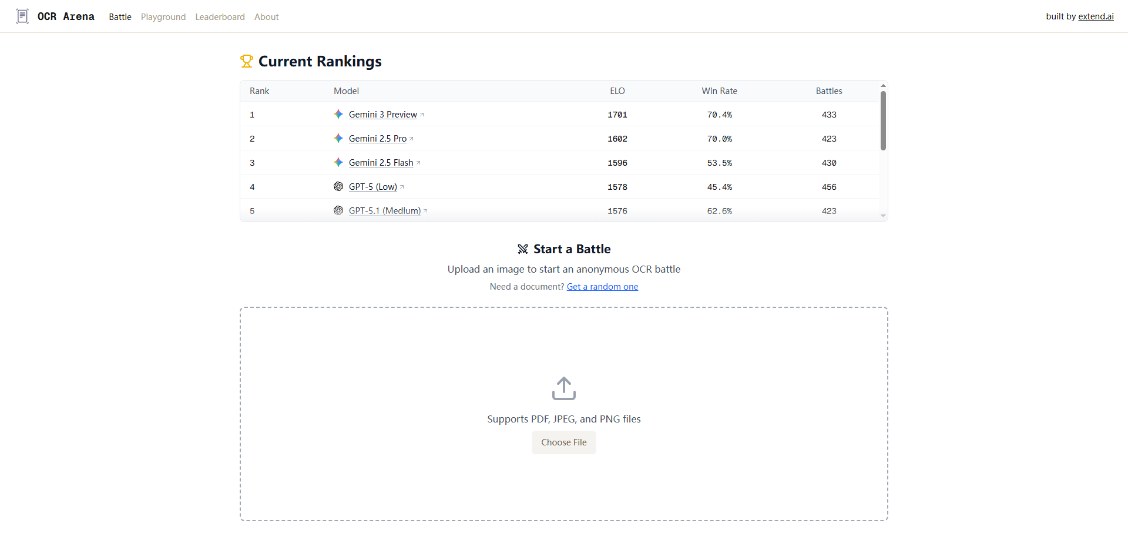The height and width of the screenshot is (540, 1128).
Task: Click the trophy icon beside Current Rankings
Action: point(246,61)
